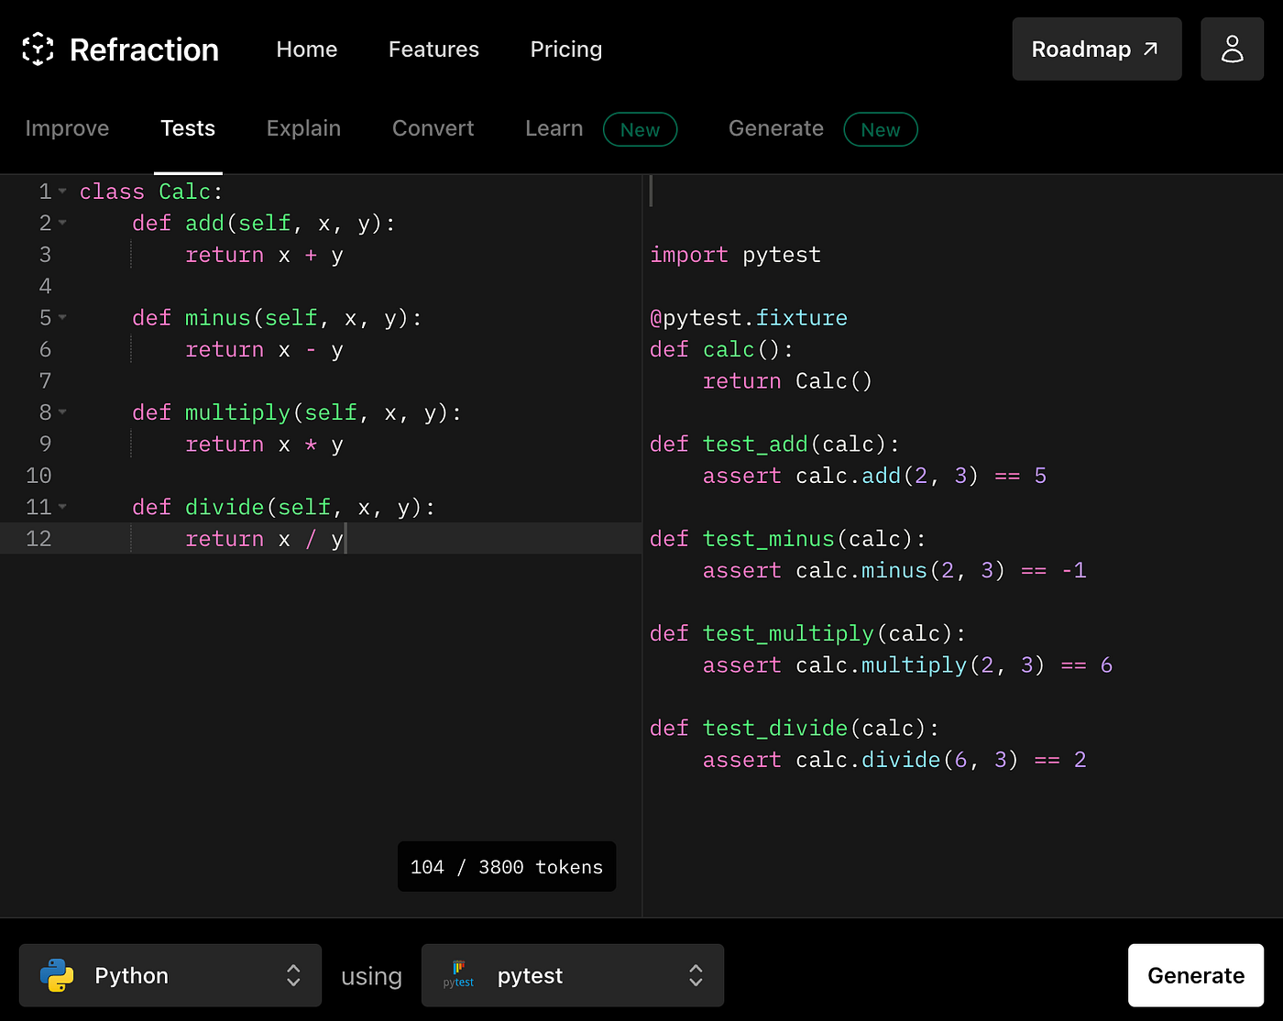The image size is (1283, 1021).
Task: Click the Refraction logo icon
Action: [x=38, y=49]
